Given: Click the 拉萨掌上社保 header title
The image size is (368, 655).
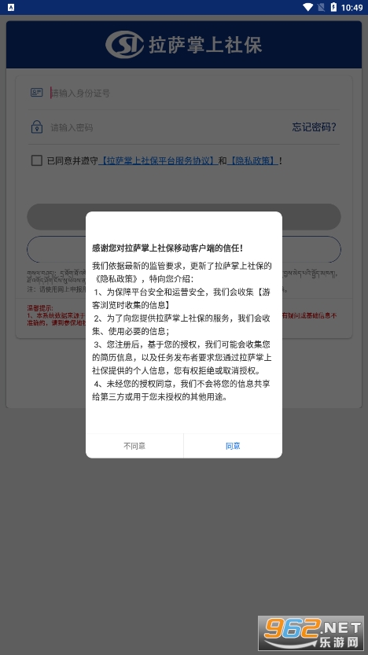Looking at the screenshot, I should 205,45.
